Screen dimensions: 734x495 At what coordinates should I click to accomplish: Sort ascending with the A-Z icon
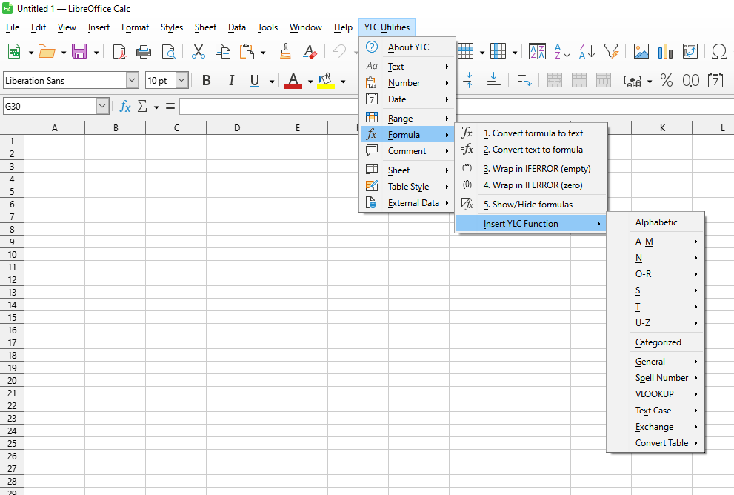[563, 51]
